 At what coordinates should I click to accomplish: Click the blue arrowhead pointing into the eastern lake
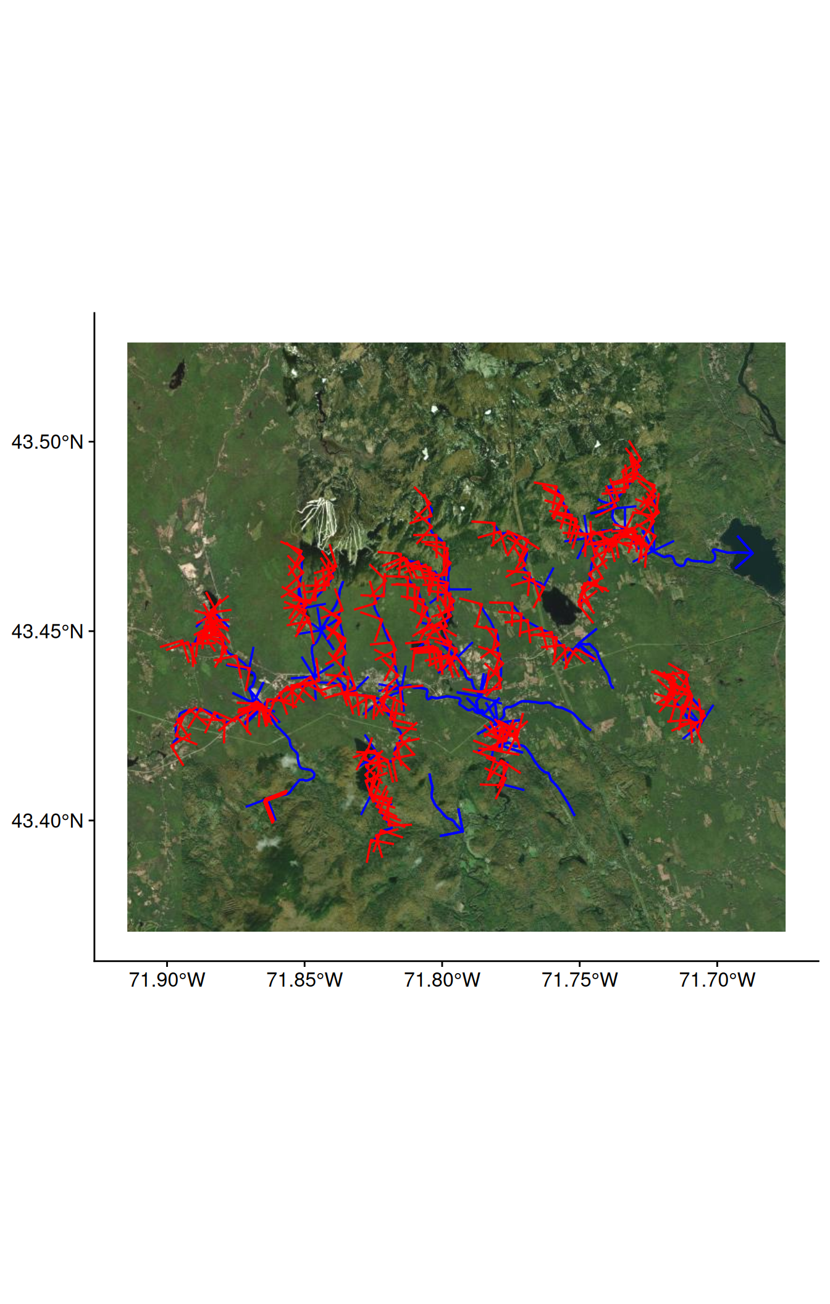tap(745, 553)
